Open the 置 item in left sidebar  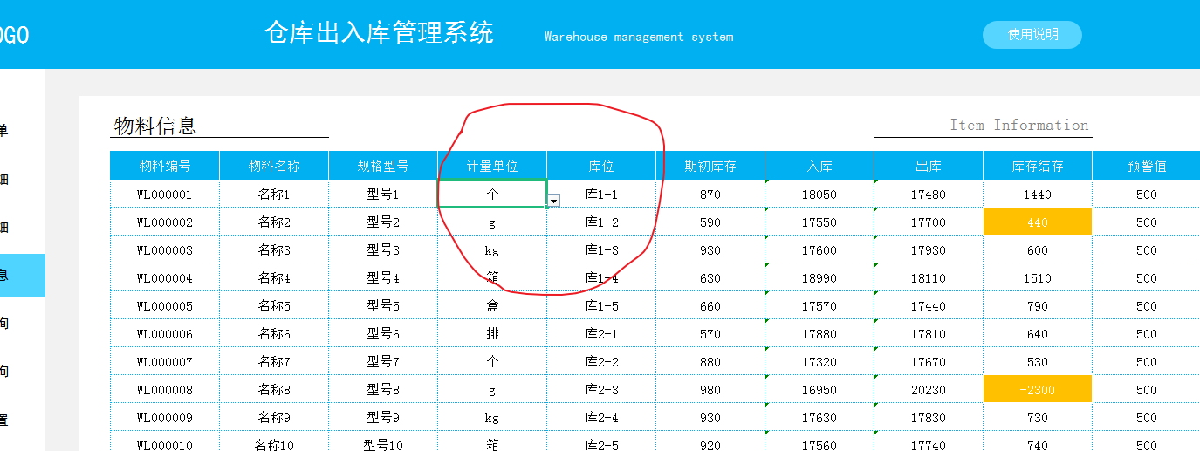point(4,420)
